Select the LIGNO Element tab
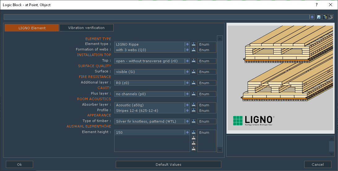This screenshot has width=338, height=171. tap(32, 28)
